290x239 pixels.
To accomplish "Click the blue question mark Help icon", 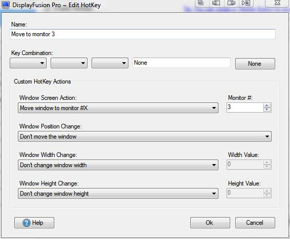I will pos(27,223).
